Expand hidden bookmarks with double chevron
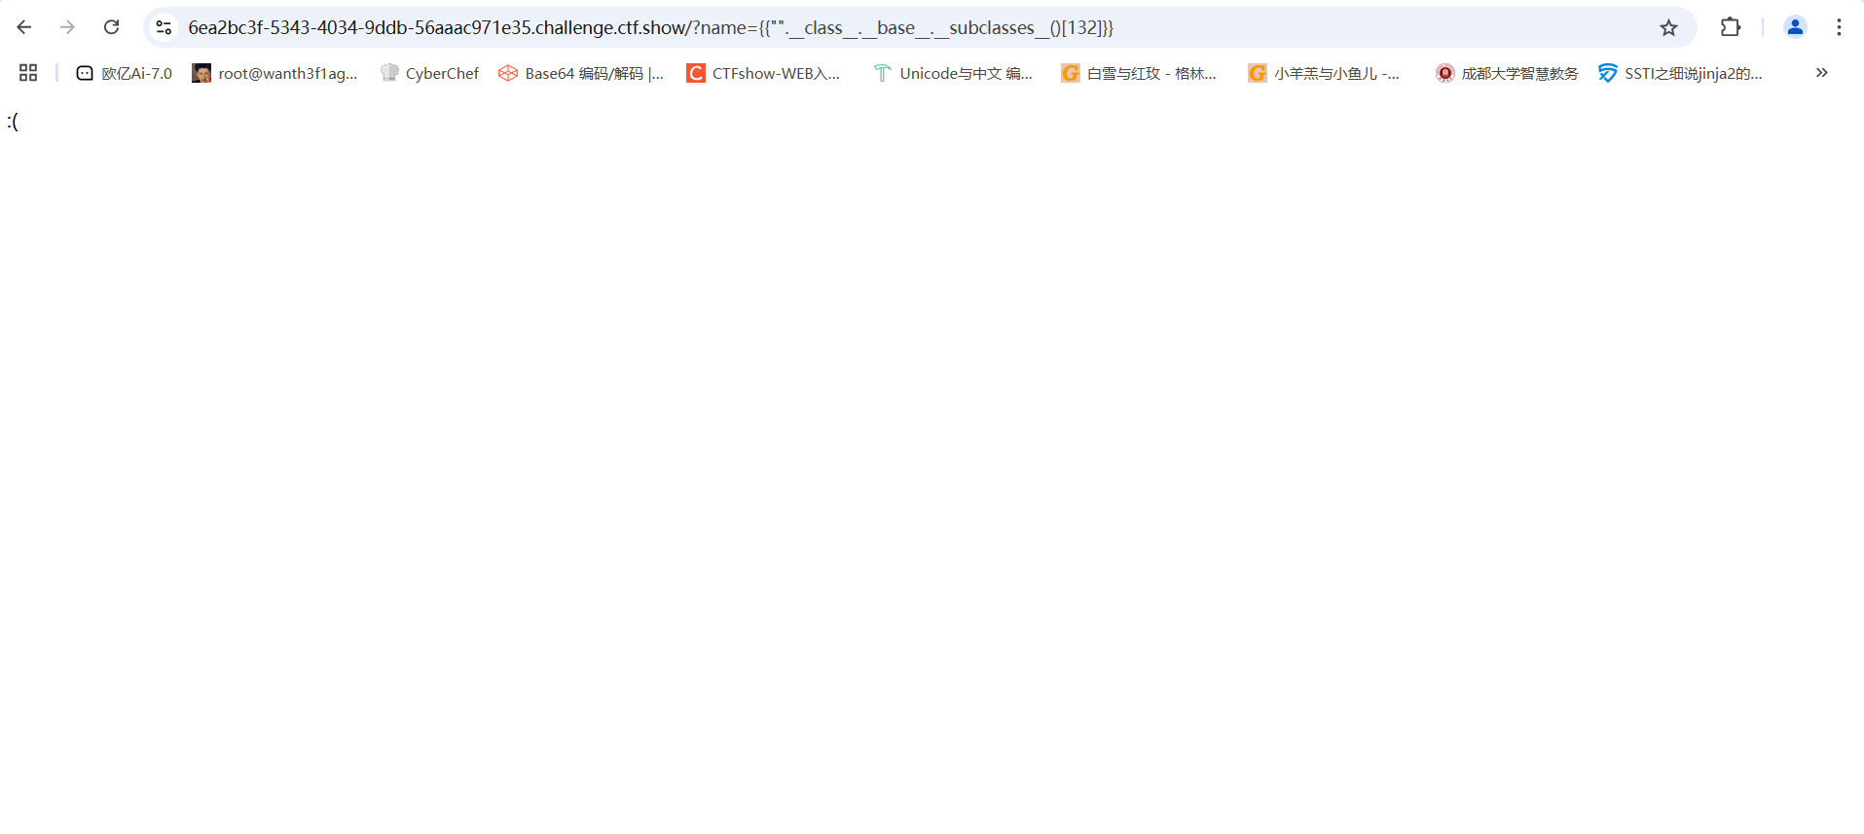The height and width of the screenshot is (834, 1864). [1821, 73]
